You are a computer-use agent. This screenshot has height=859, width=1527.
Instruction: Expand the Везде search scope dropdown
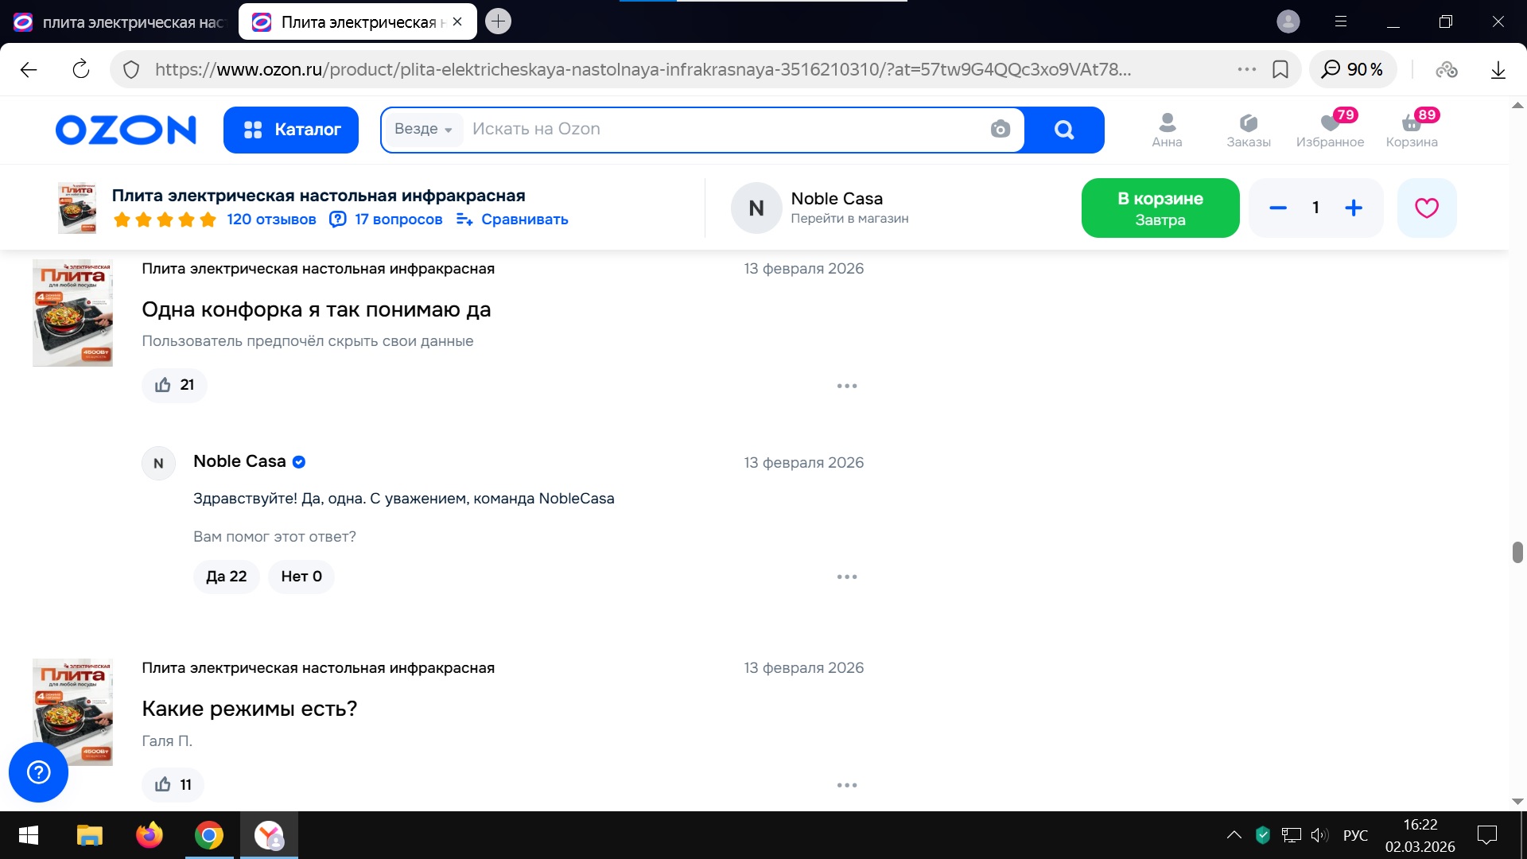click(x=423, y=130)
